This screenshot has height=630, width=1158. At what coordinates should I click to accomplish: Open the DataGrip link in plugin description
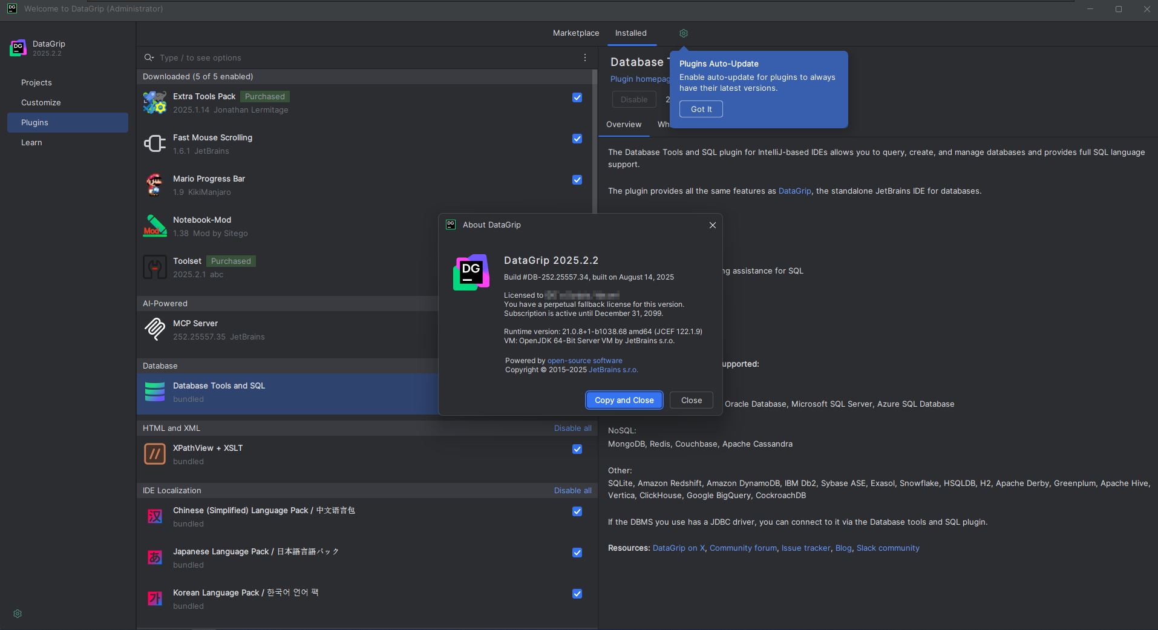[794, 191]
